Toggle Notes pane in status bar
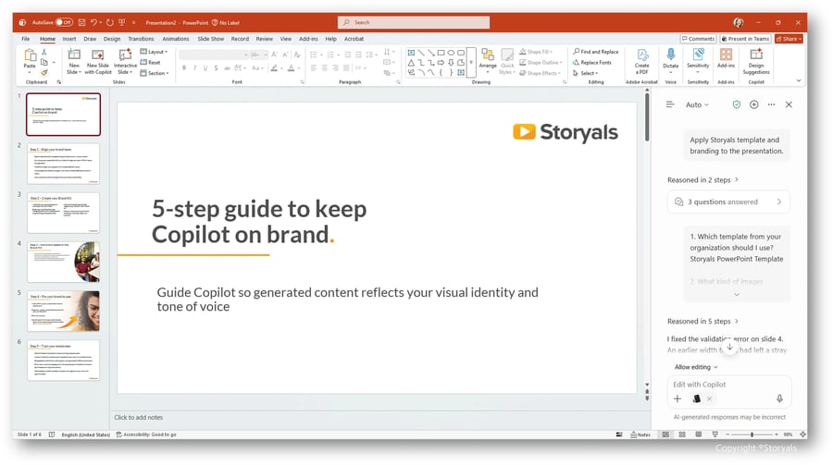 [x=640, y=434]
